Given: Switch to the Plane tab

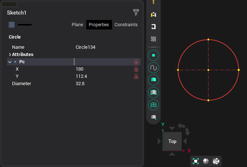Looking at the screenshot, I should pos(77,25).
